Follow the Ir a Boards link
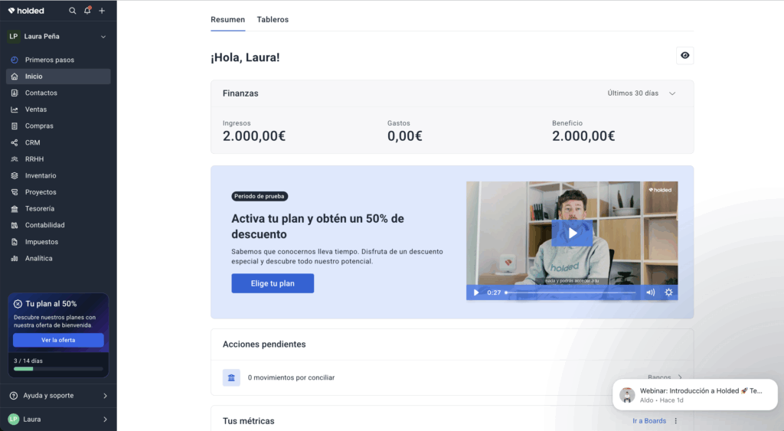This screenshot has height=431, width=784. (x=649, y=421)
